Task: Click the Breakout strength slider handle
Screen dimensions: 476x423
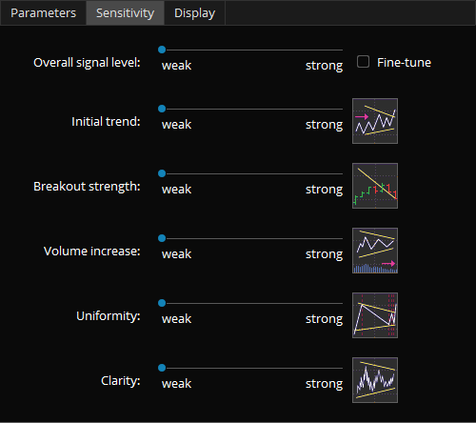Action: 162,173
